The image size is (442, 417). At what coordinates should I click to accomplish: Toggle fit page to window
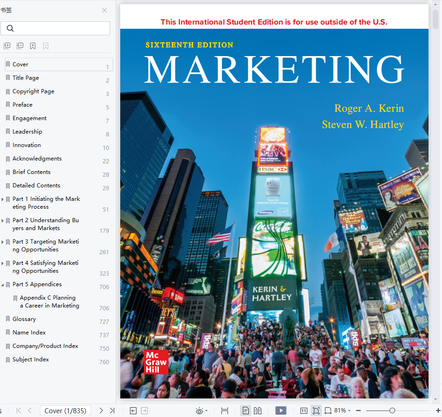pos(316,411)
